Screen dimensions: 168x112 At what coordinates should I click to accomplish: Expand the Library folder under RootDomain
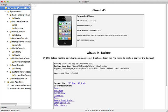[10, 69]
